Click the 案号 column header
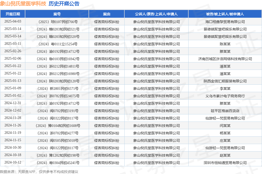 (57, 14)
